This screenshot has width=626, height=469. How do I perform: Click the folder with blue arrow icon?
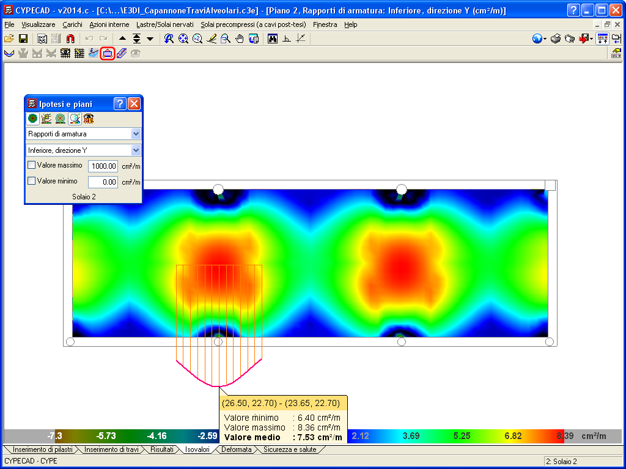pos(616,39)
